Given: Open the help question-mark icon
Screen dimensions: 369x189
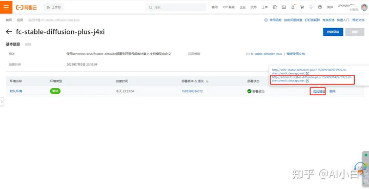Looking at the screenshot, I should coord(320,7).
